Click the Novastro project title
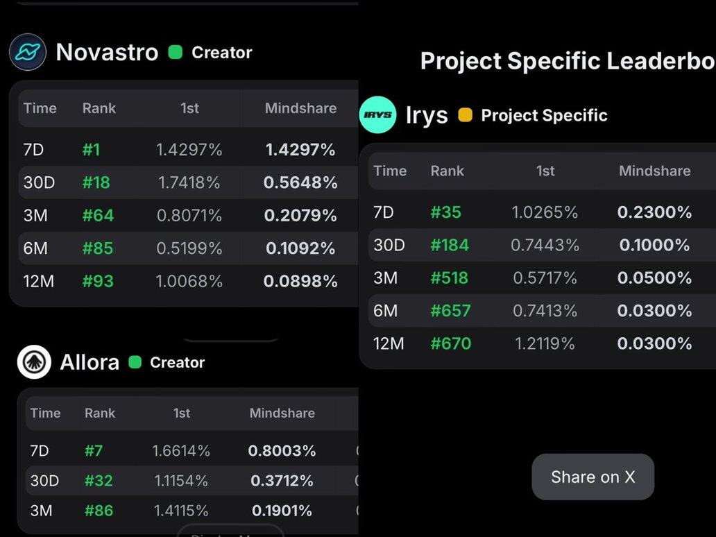716x537 pixels. [x=107, y=52]
